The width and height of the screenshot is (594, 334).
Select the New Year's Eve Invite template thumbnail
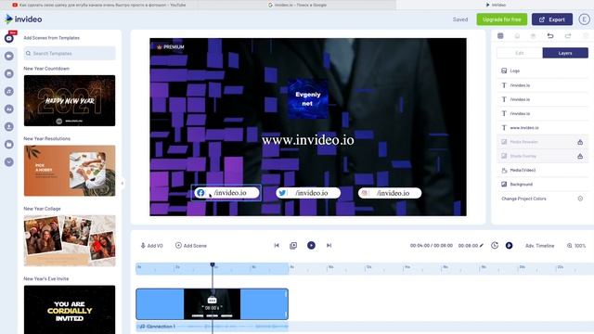(x=70, y=309)
